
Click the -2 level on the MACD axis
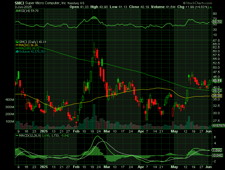click(214, 161)
